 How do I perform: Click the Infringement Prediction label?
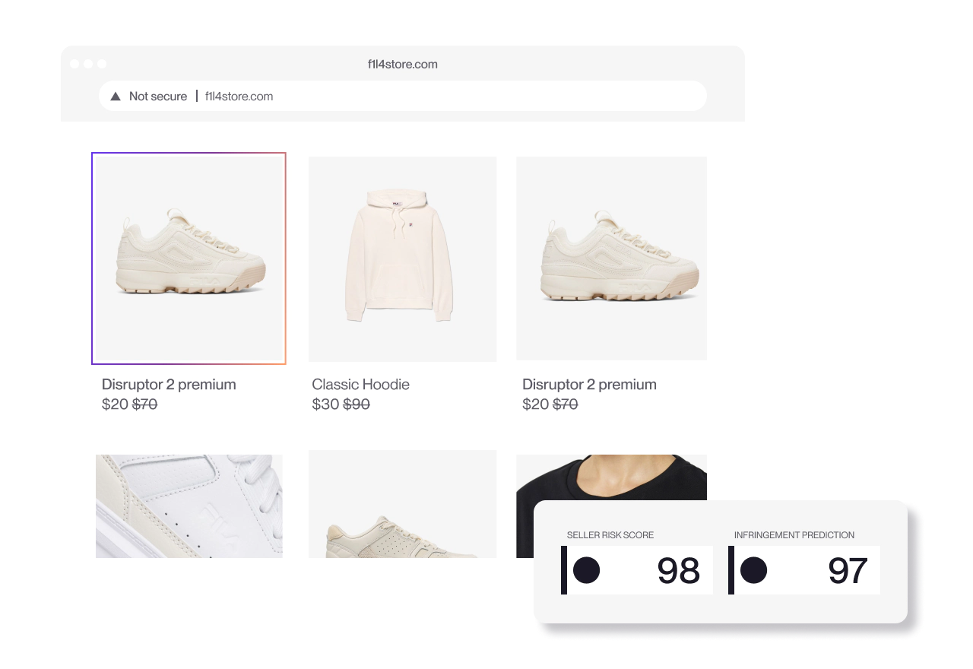click(x=794, y=535)
